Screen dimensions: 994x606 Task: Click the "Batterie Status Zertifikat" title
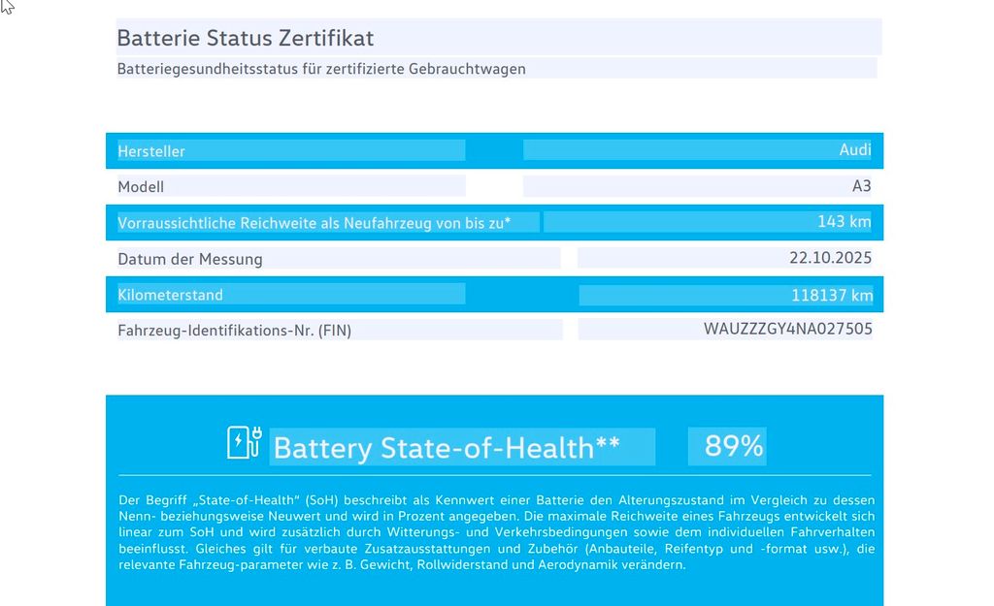(246, 39)
